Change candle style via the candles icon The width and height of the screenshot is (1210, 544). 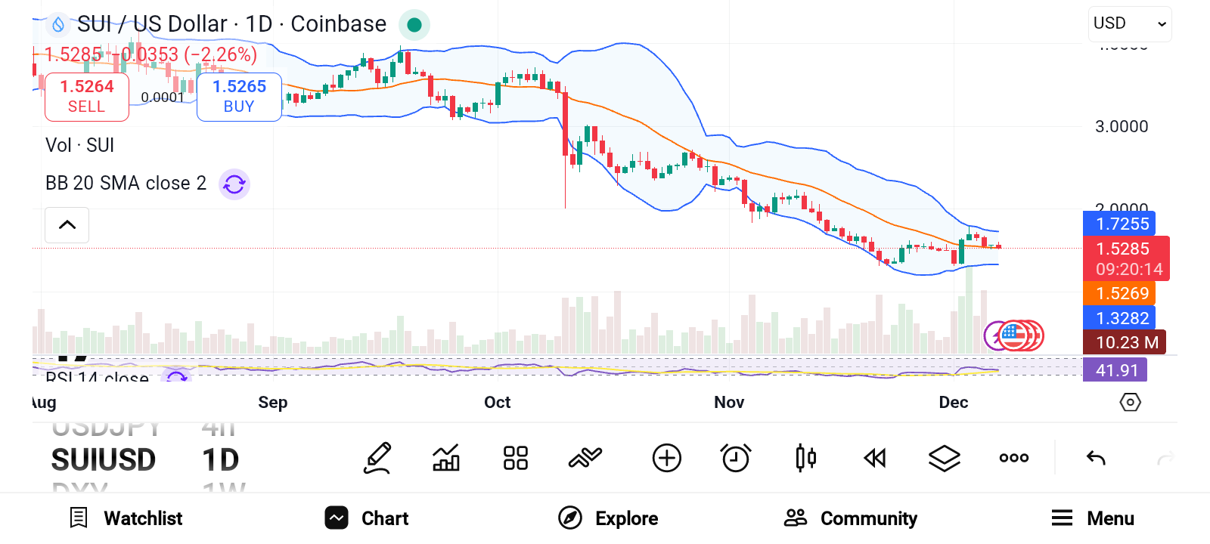pos(805,458)
